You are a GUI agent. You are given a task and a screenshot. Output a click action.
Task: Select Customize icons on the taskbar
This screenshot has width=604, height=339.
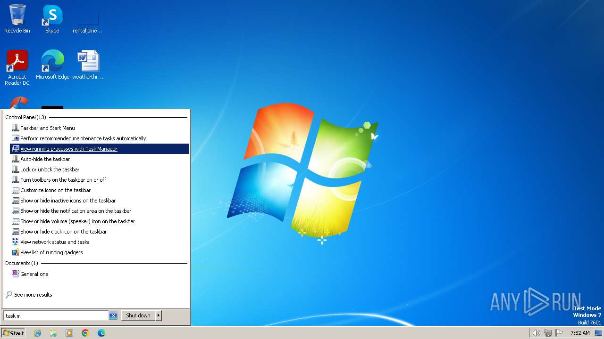99,190
